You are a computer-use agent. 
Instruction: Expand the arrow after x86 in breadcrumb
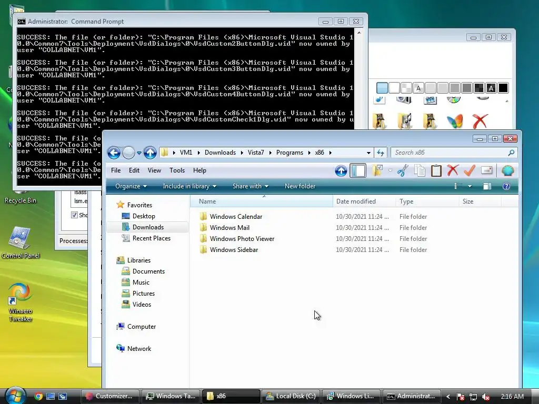pyautogui.click(x=331, y=153)
